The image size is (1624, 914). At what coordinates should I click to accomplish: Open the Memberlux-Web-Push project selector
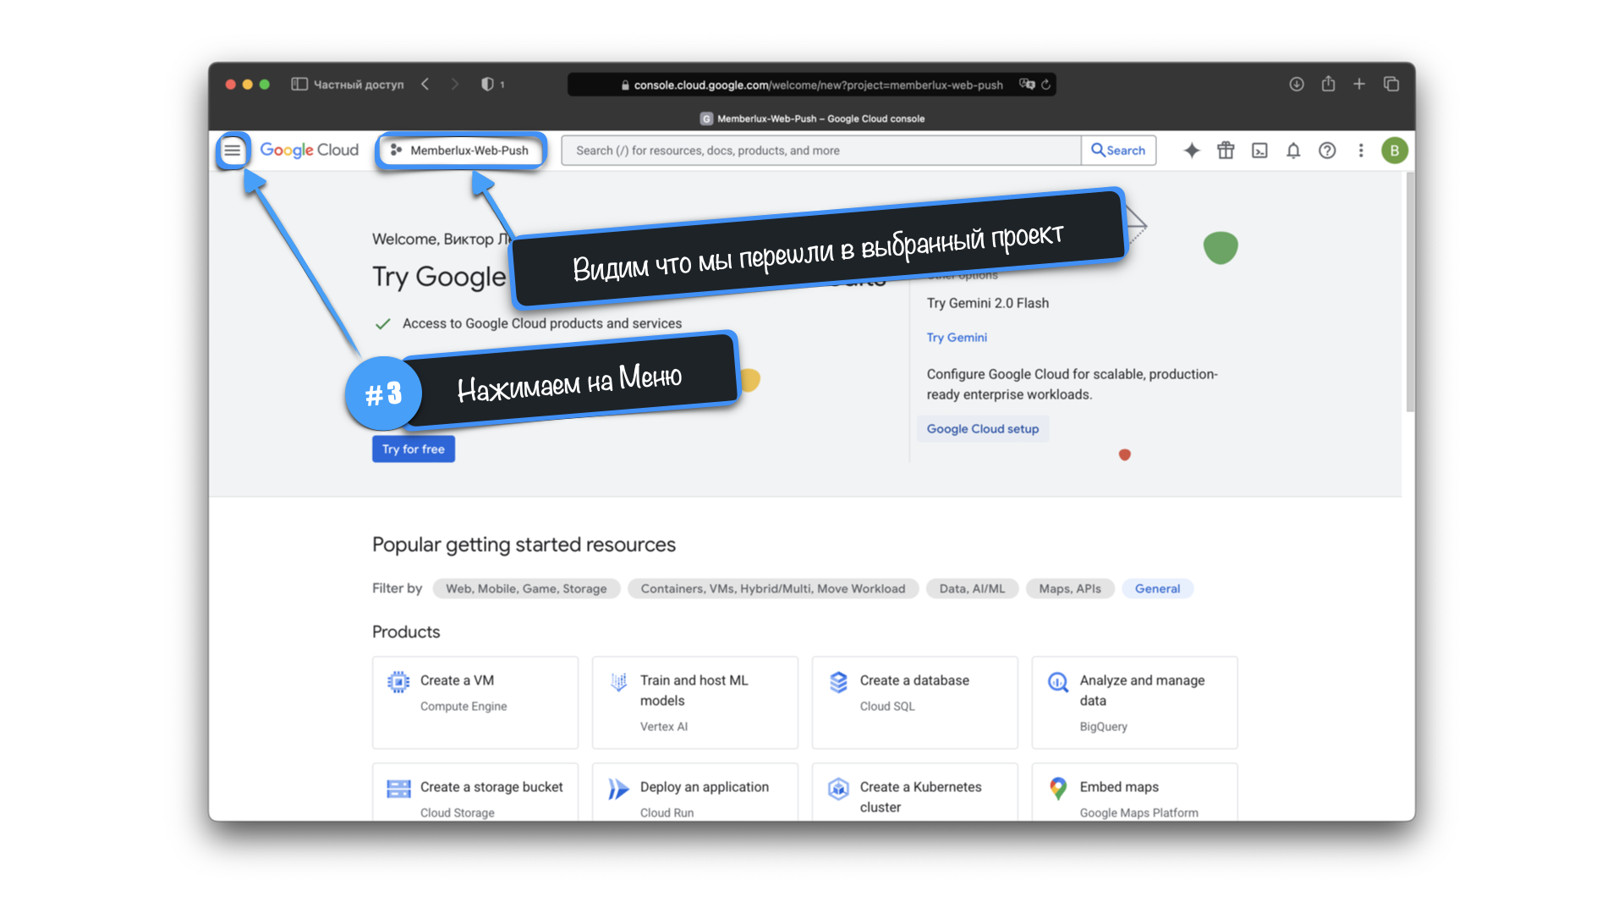(461, 151)
